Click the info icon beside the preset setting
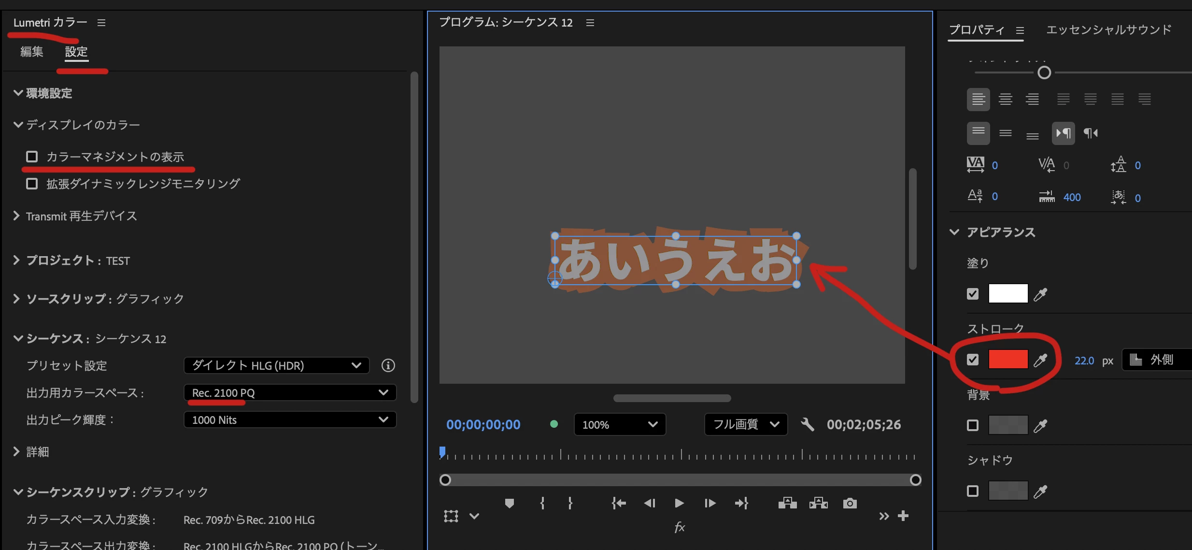 pos(388,365)
